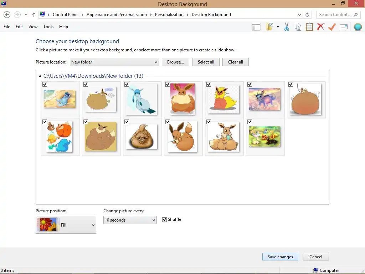Click Appearance and Personalization breadcrumb
Viewport: 365px width, 274px height.
(117, 15)
